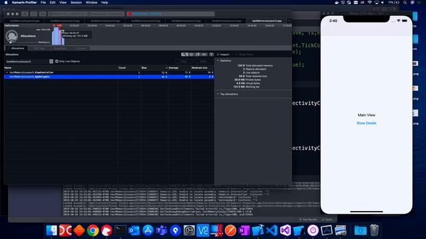Select the active testMemoryIssues3.app document tab
This screenshot has height=239, width=426.
[x=266, y=21]
